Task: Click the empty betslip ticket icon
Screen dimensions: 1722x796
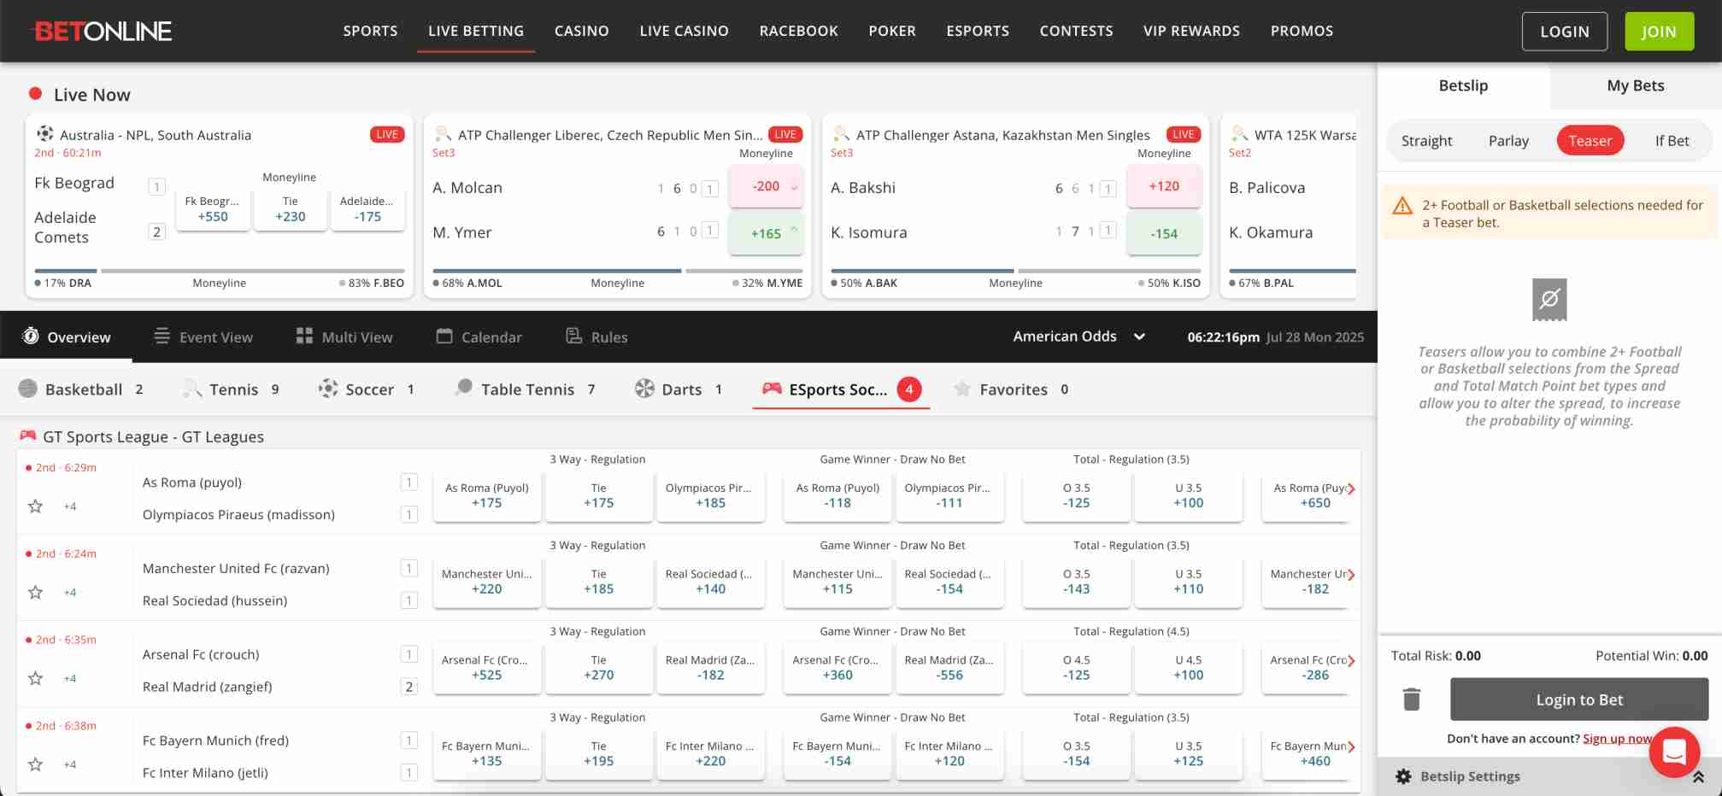Action: (x=1549, y=300)
